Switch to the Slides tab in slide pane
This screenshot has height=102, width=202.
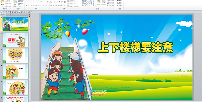tap(3, 15)
